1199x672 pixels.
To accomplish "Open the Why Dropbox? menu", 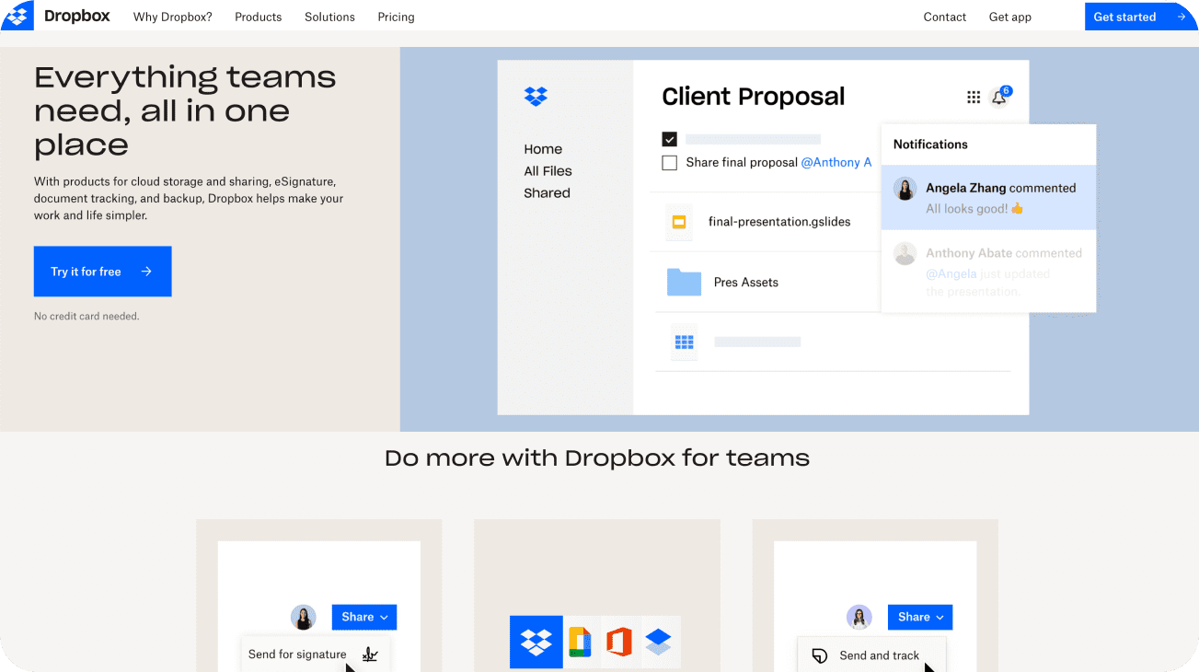I will pos(172,17).
